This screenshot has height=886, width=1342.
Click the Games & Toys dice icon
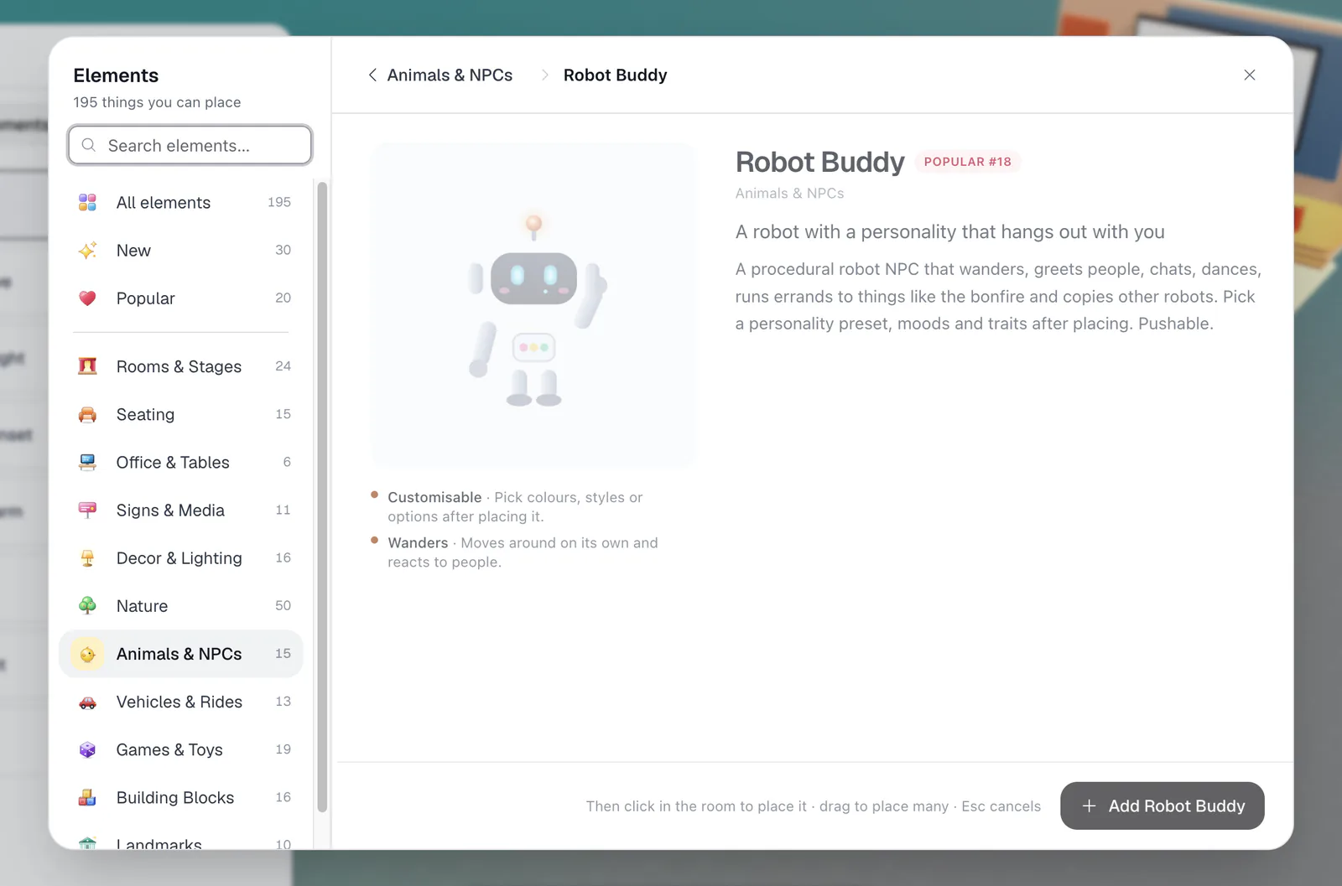click(87, 749)
